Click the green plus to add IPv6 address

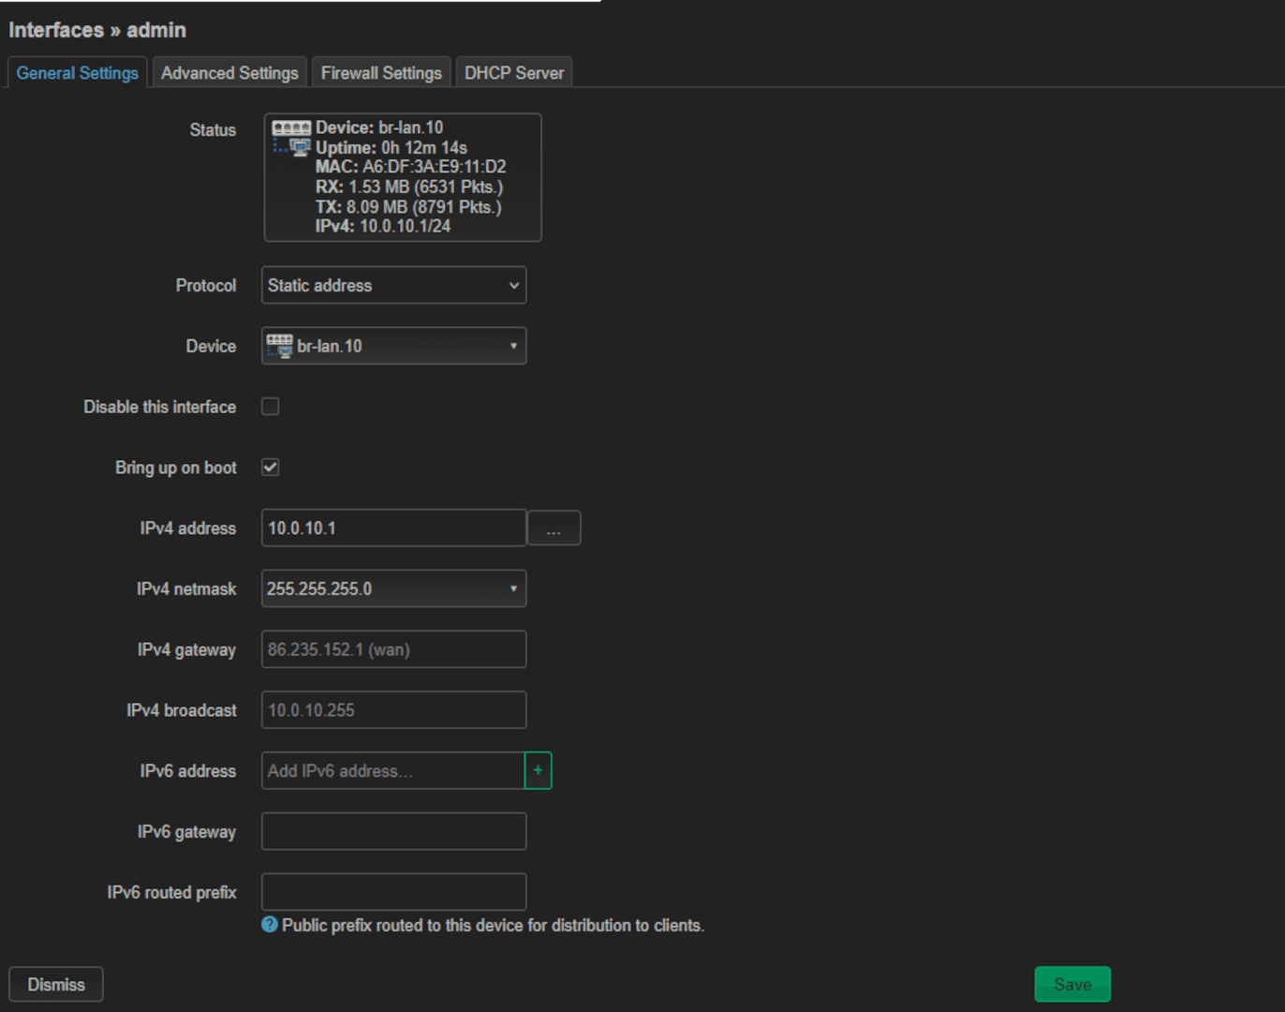point(539,770)
